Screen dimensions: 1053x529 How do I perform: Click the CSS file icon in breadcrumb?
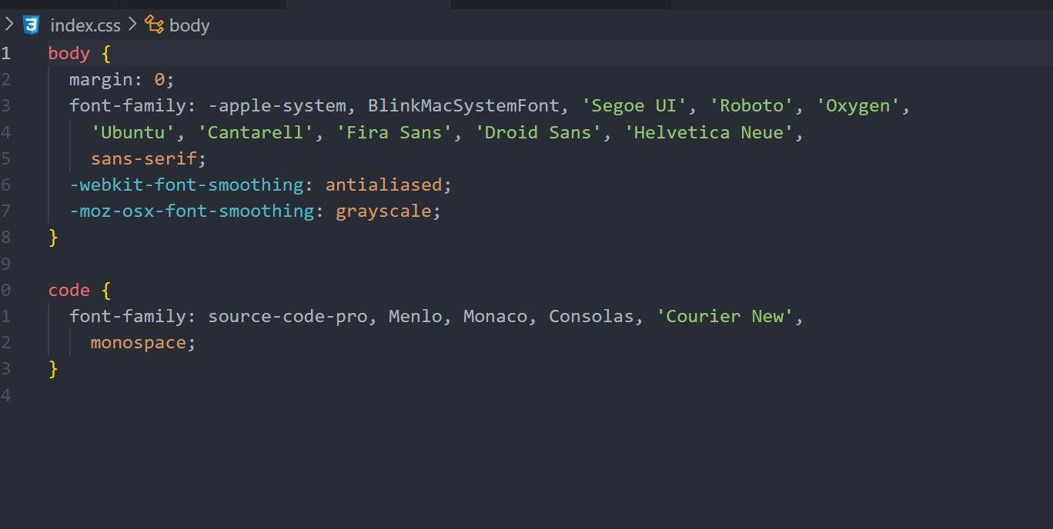pos(31,25)
